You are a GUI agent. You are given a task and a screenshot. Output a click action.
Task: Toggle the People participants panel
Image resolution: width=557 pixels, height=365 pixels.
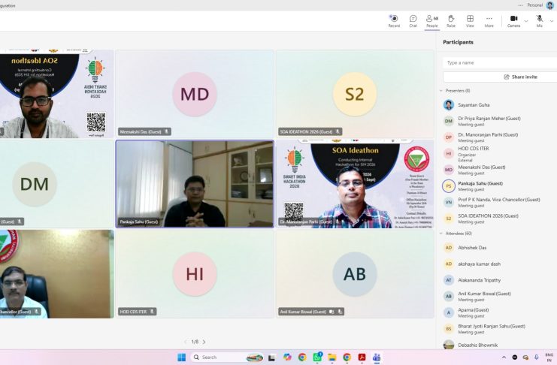click(x=432, y=21)
